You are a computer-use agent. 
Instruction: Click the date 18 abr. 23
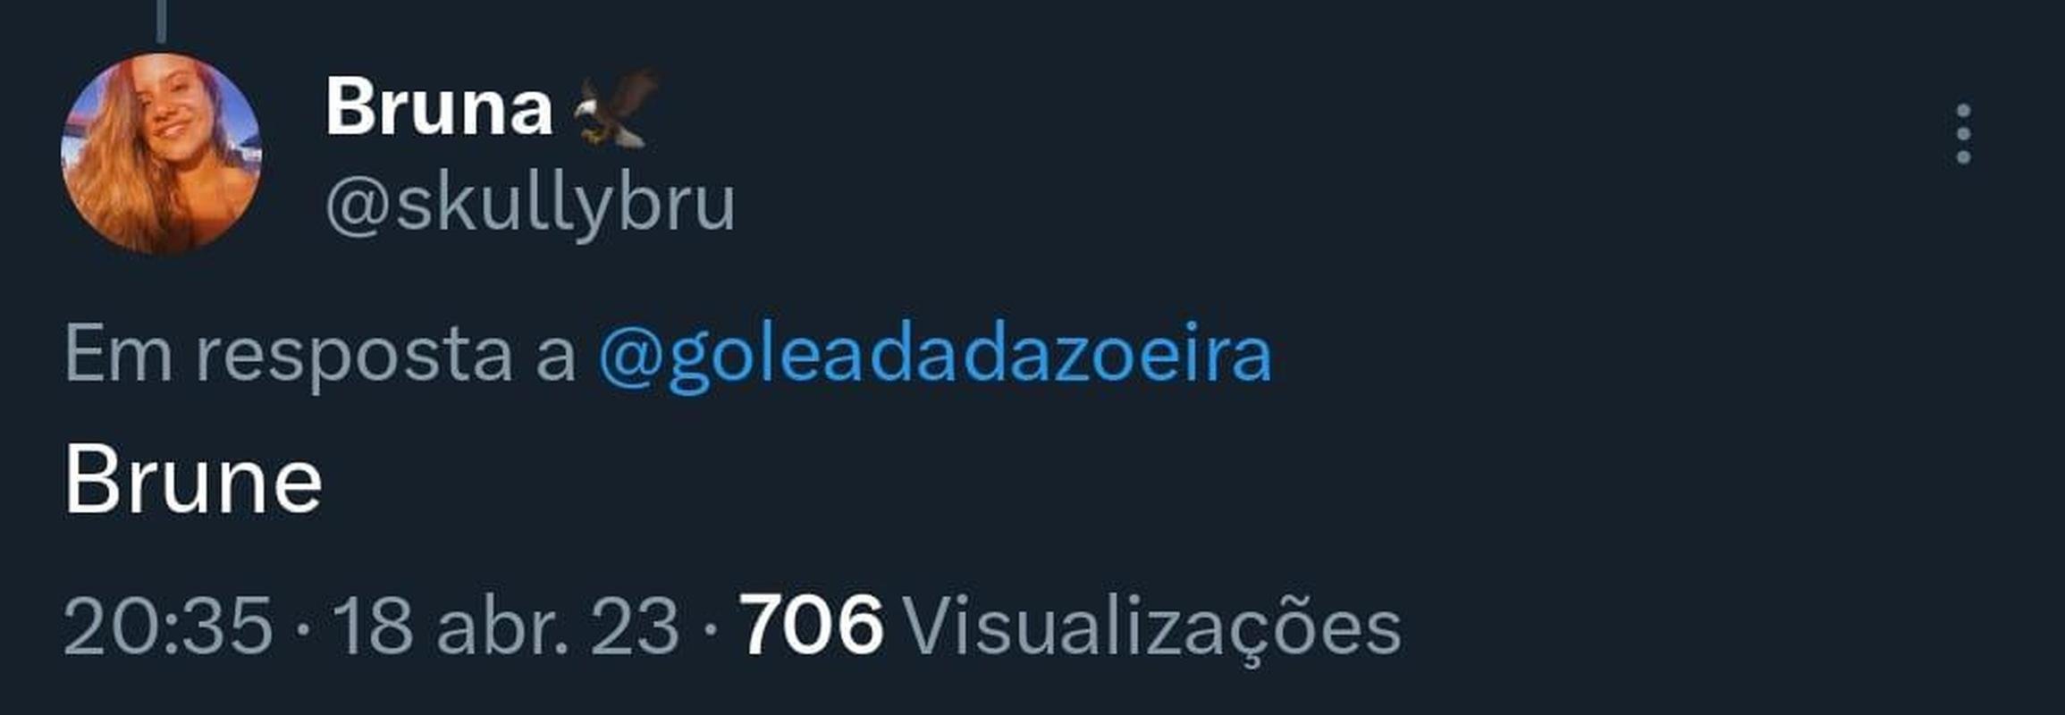tap(506, 626)
